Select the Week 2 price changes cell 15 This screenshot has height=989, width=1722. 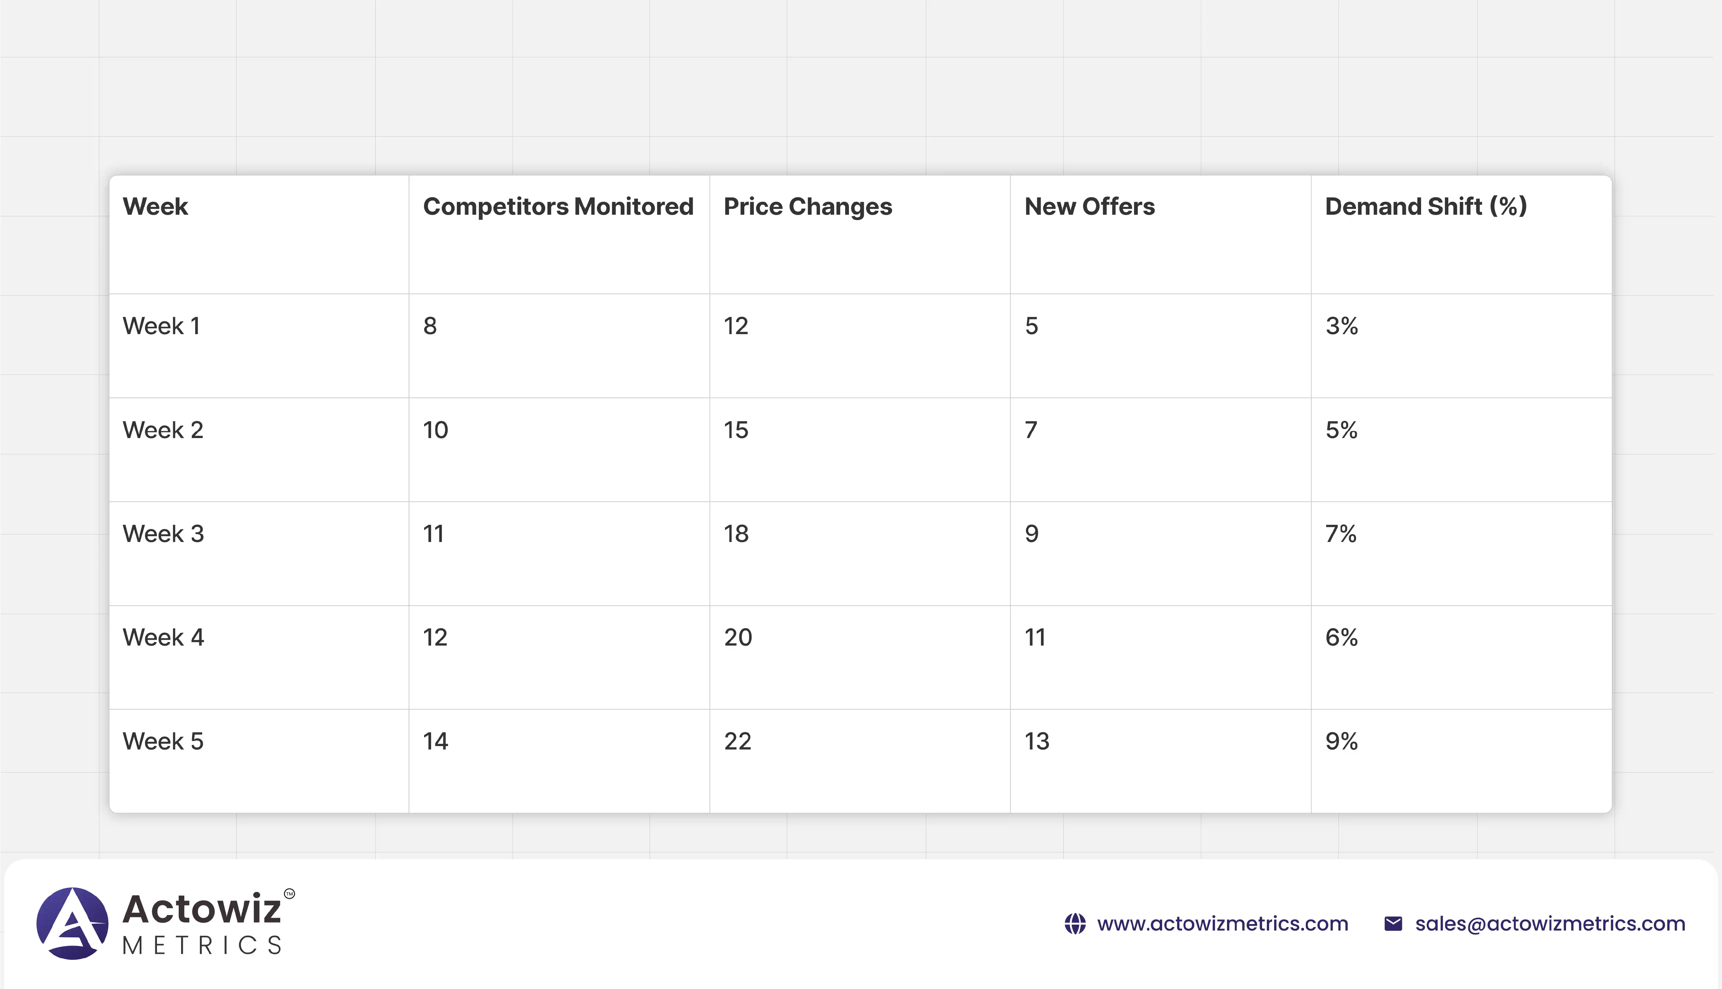(x=736, y=430)
